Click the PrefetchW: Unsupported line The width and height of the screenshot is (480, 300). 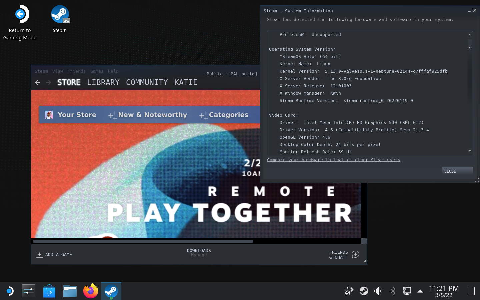(310, 35)
